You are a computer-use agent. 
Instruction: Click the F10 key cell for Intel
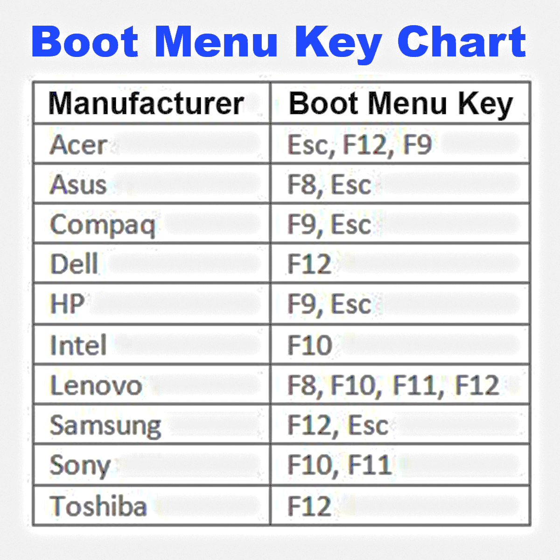coord(400,345)
